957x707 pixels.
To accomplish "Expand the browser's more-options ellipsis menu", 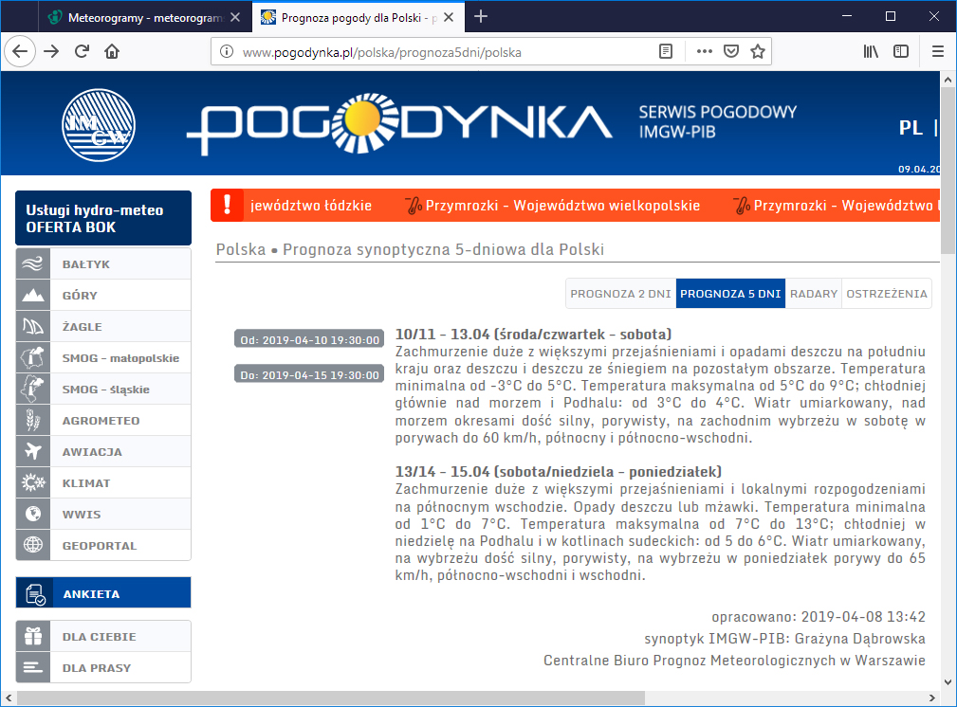I will click(x=703, y=51).
